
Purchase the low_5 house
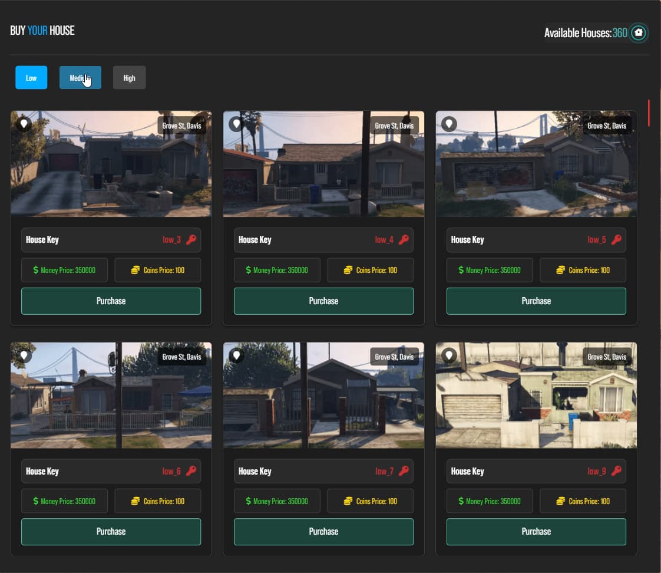536,301
